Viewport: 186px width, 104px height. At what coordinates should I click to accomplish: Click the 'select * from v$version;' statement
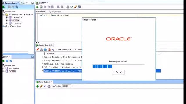[x=54, y=15]
